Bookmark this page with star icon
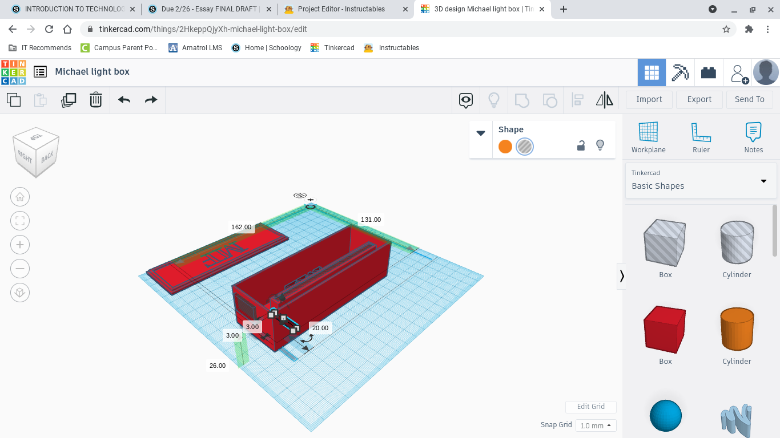This screenshot has height=438, width=780. click(726, 29)
